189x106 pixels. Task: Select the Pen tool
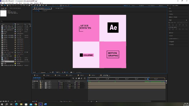point(29,5)
